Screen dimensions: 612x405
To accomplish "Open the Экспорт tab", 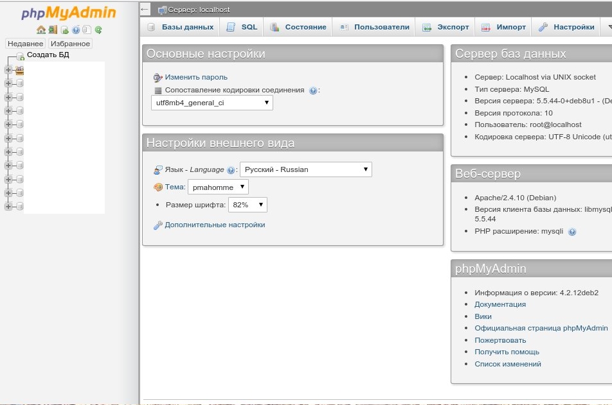I will 446,27.
